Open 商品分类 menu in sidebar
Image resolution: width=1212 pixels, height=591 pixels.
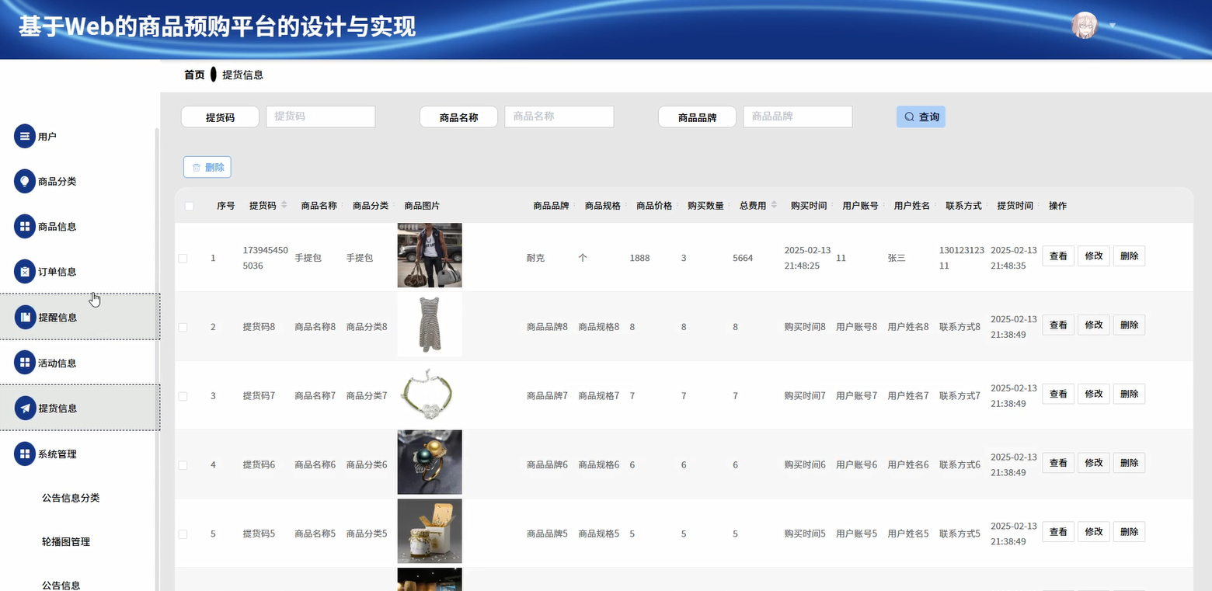79,181
